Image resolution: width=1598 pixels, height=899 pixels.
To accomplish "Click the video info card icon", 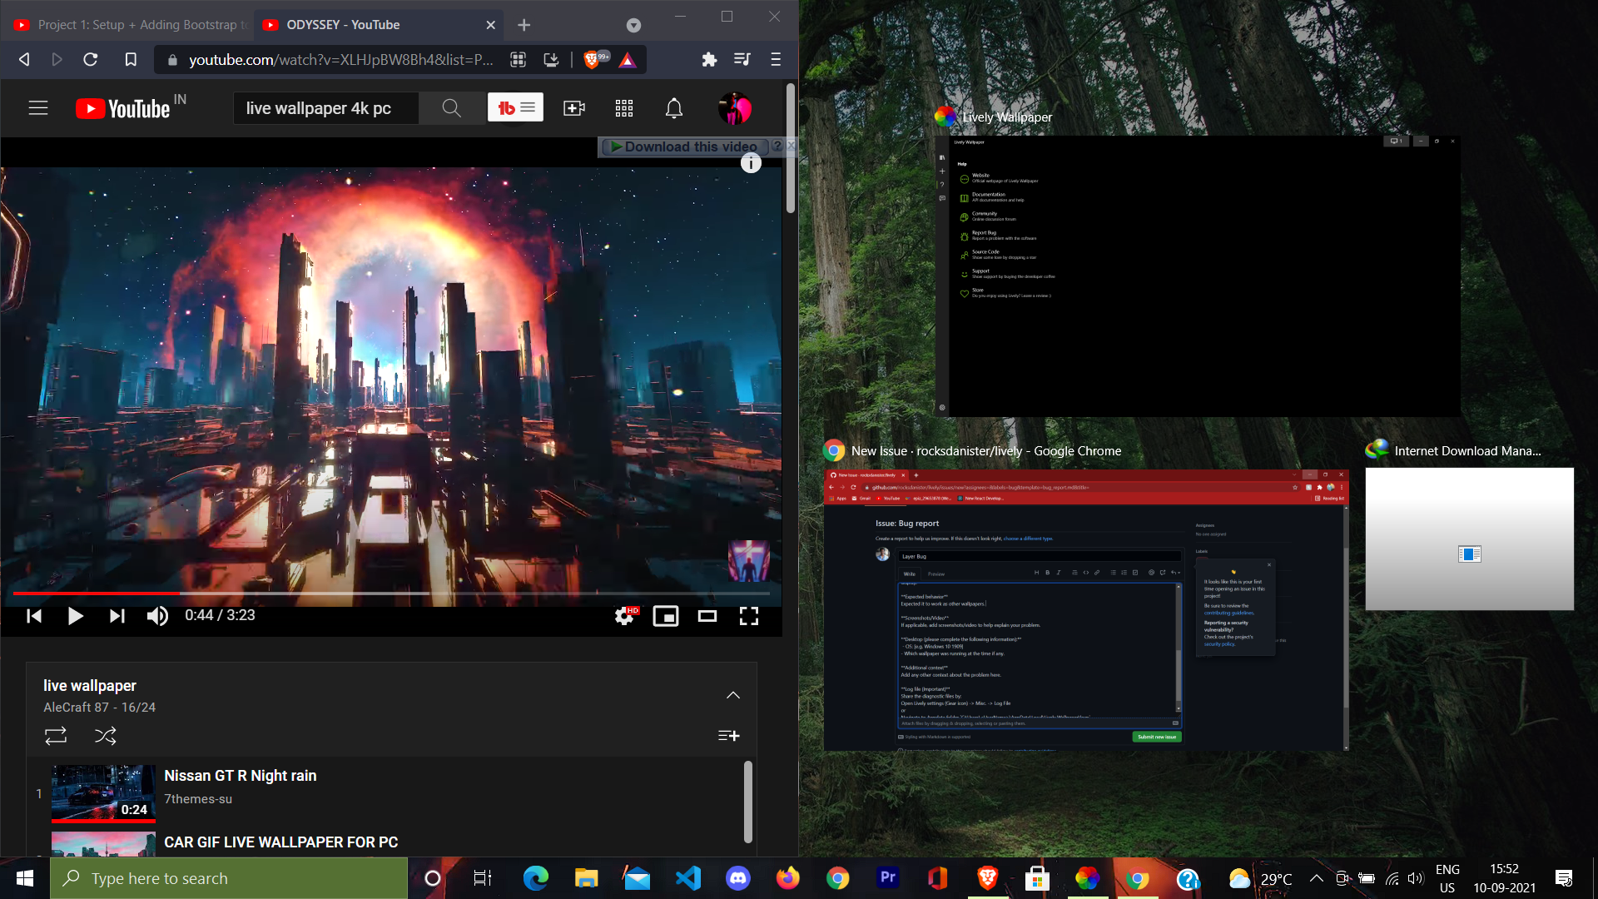I will click(x=751, y=163).
